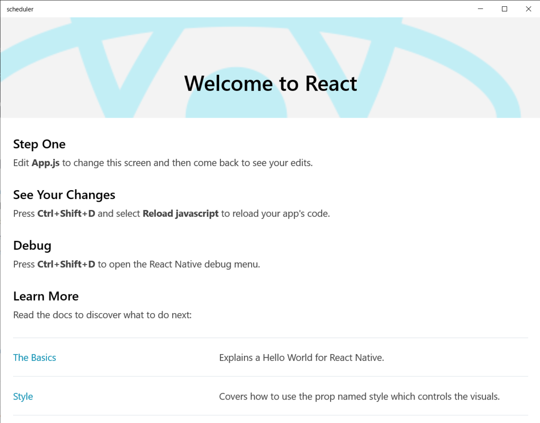Minimize the scheduler window

tap(481, 9)
